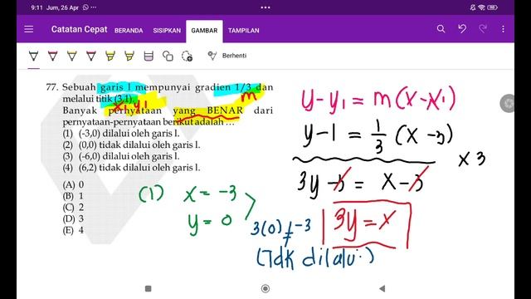The width and height of the screenshot is (531, 299).
Task: Tap the Android home circle button
Action: 265,288
